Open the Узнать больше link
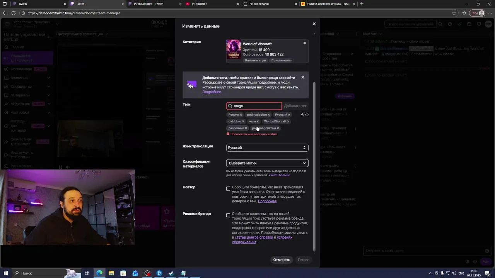This screenshot has height=278, width=495. (279, 175)
